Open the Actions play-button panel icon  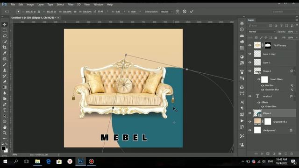click(242, 121)
